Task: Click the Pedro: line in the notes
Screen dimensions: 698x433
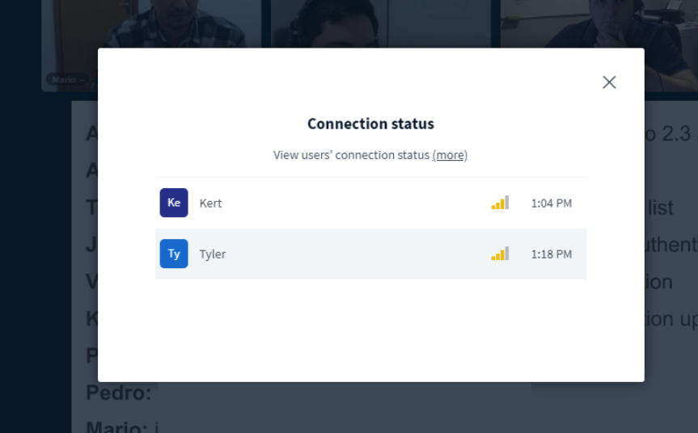Action: [x=118, y=393]
